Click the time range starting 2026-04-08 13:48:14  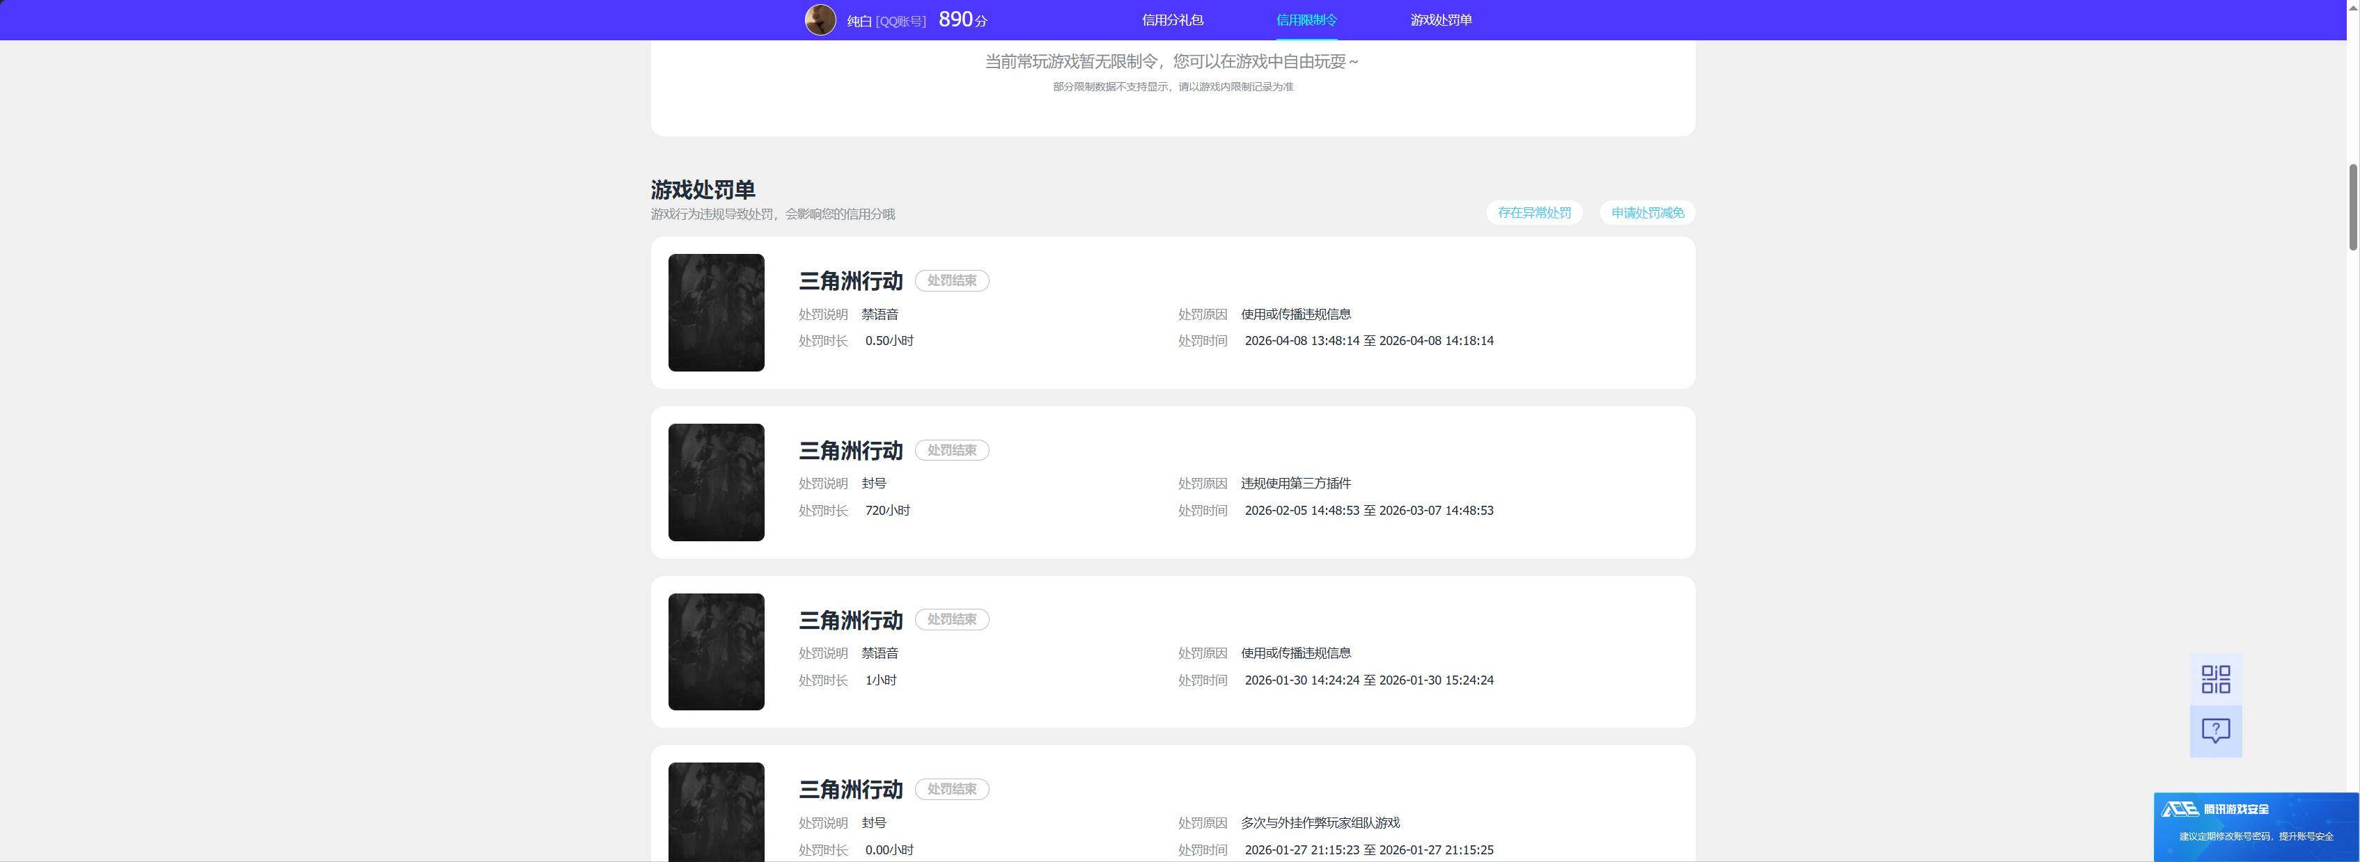[x=1369, y=340]
